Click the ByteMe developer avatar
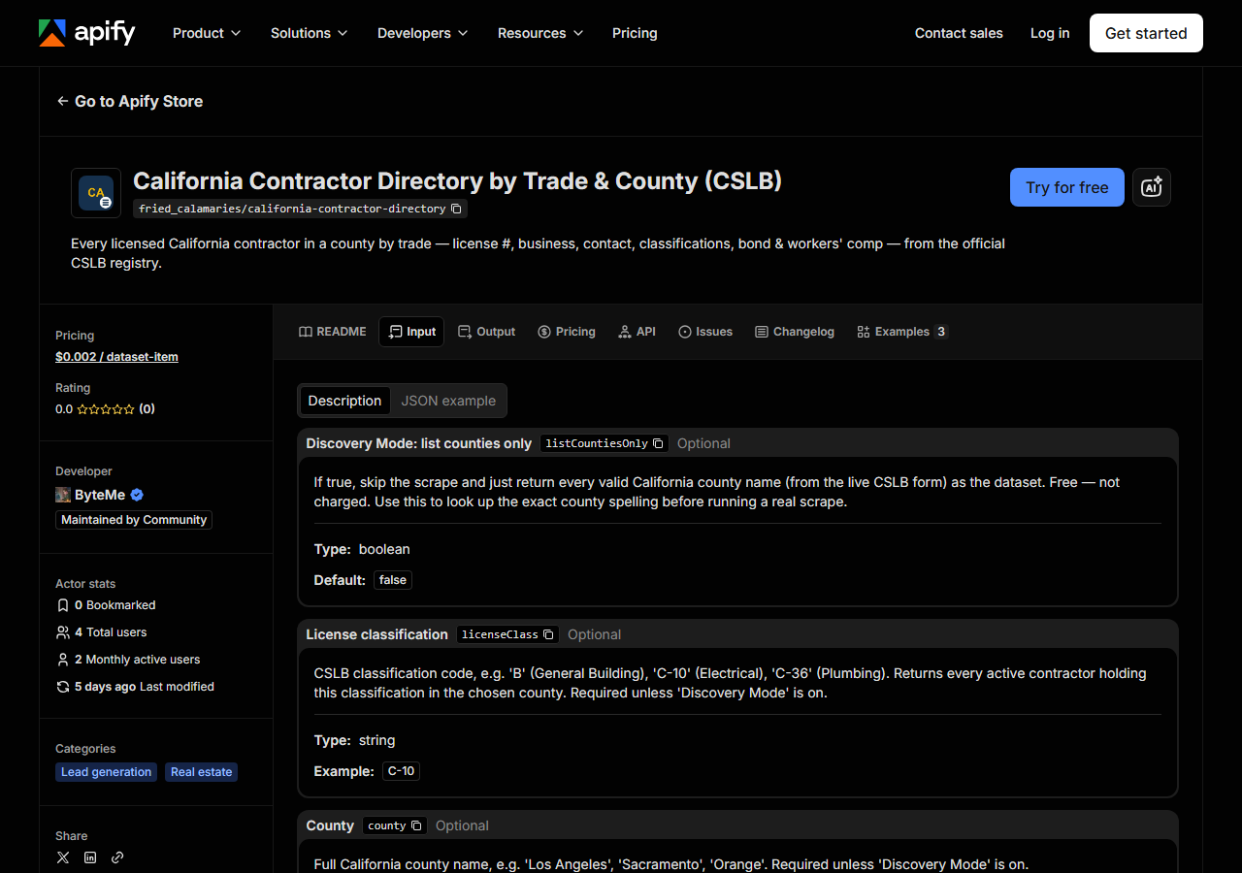 [63, 495]
